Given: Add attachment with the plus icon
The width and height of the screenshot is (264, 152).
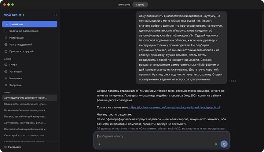Looking at the screenshot, I should (99, 144).
